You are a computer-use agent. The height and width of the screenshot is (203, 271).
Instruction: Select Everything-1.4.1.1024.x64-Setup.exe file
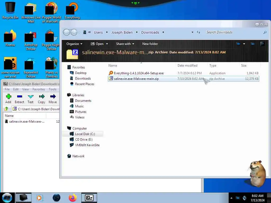(183, 73)
